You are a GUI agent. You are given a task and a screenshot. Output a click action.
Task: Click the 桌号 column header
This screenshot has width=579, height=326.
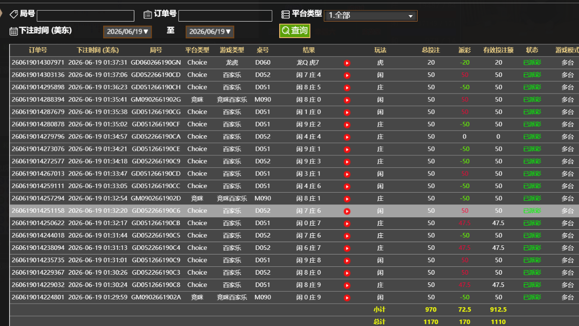(x=263, y=50)
